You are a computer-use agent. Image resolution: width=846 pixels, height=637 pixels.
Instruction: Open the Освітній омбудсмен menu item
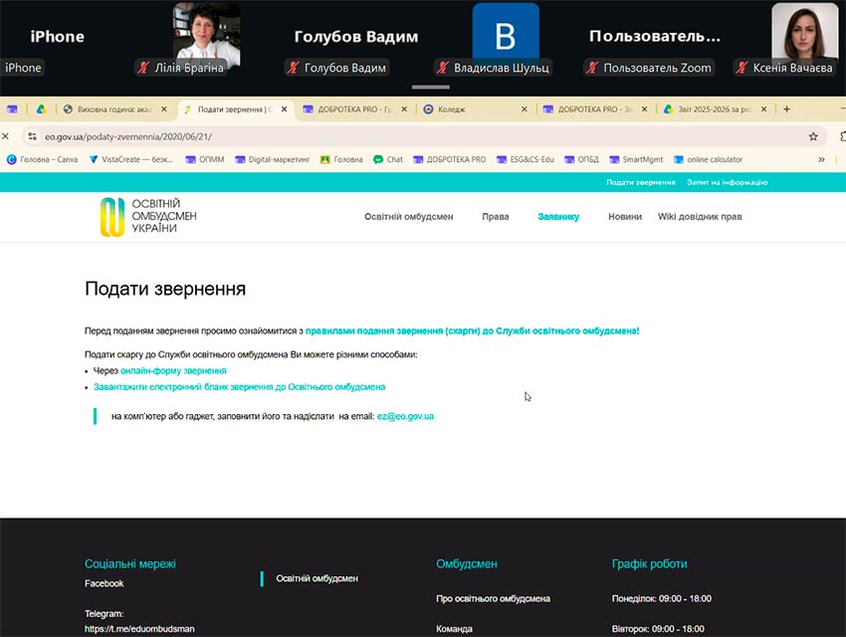click(x=408, y=216)
